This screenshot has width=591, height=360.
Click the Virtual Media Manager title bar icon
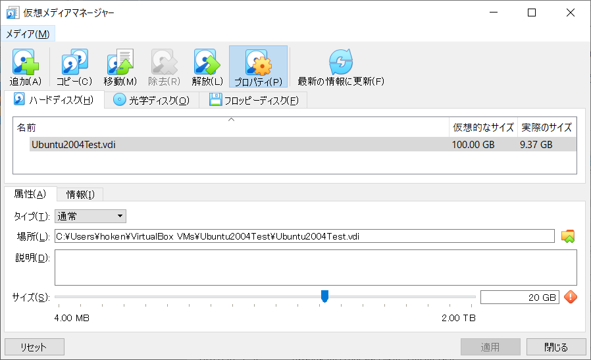click(x=13, y=13)
